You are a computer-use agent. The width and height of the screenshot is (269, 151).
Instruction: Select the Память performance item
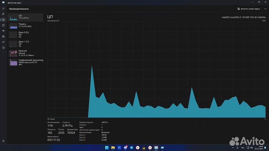click(x=25, y=25)
